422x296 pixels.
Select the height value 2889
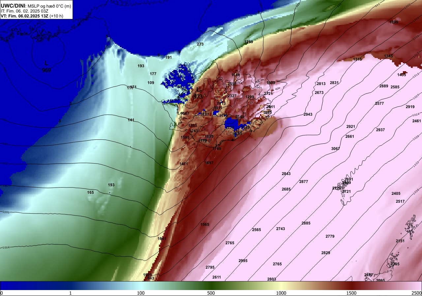pos(383,86)
